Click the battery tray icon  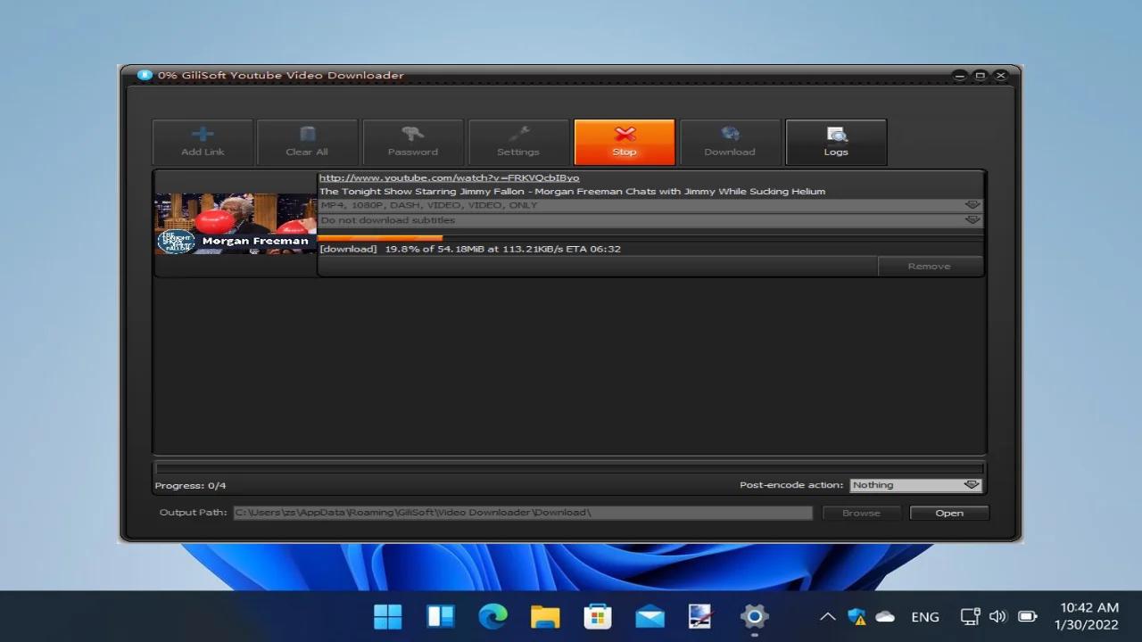point(1028,616)
